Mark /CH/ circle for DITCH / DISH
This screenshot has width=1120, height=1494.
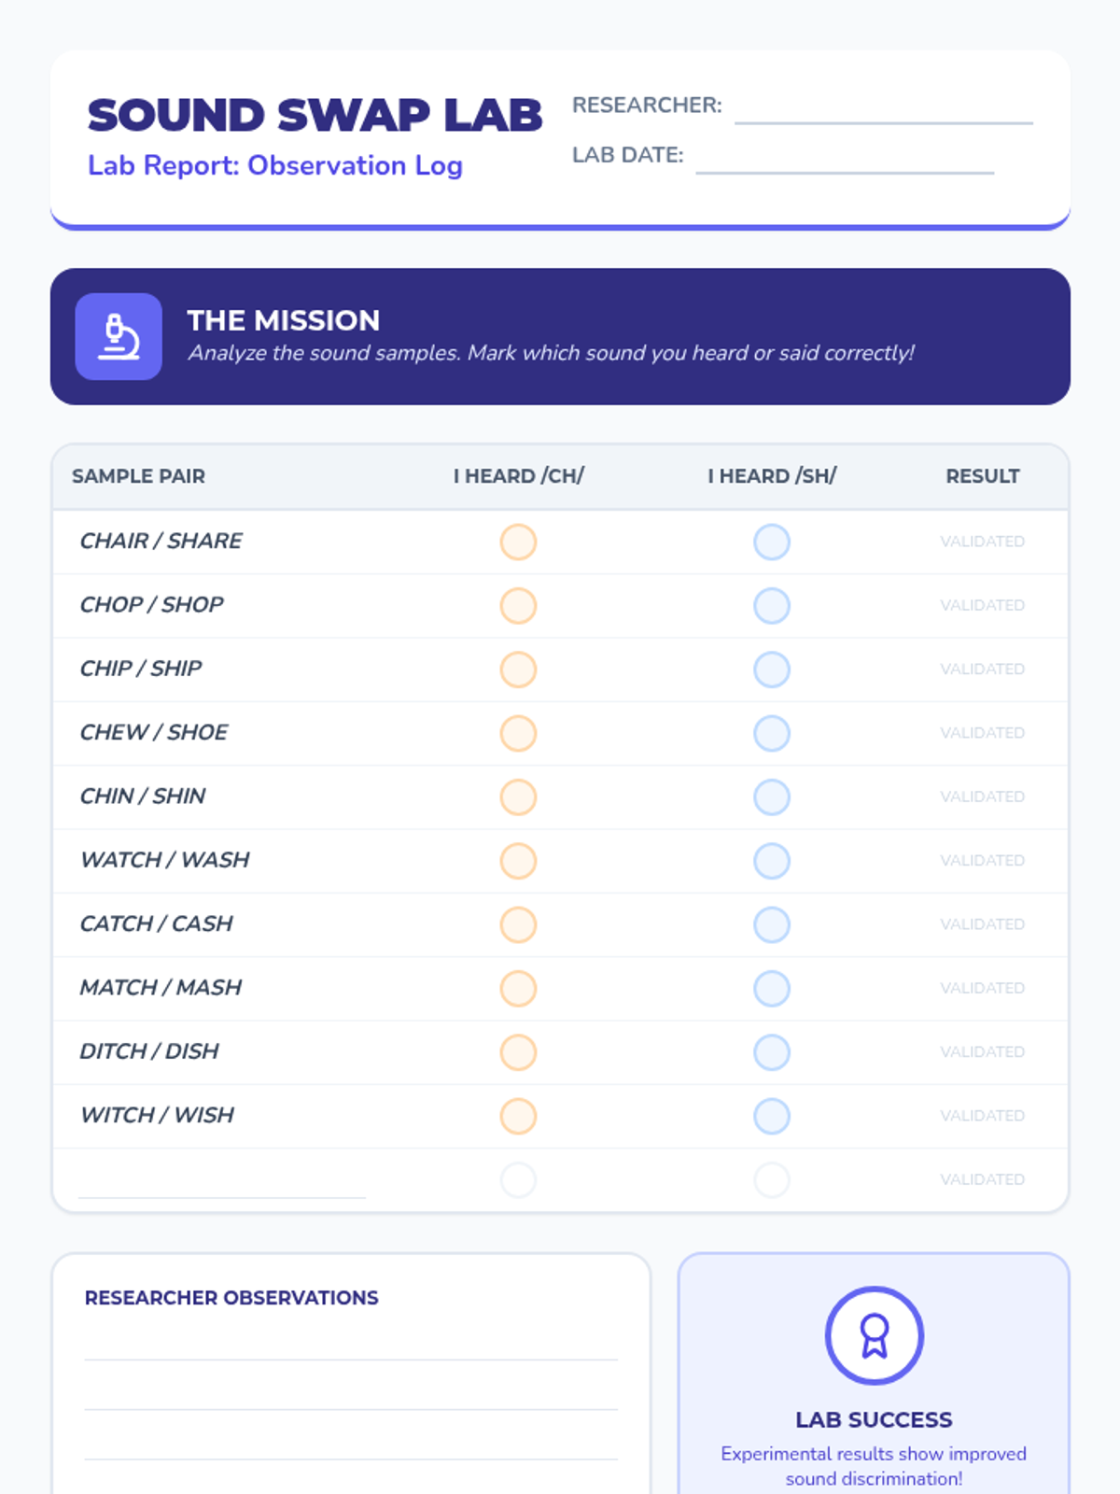tap(518, 1052)
